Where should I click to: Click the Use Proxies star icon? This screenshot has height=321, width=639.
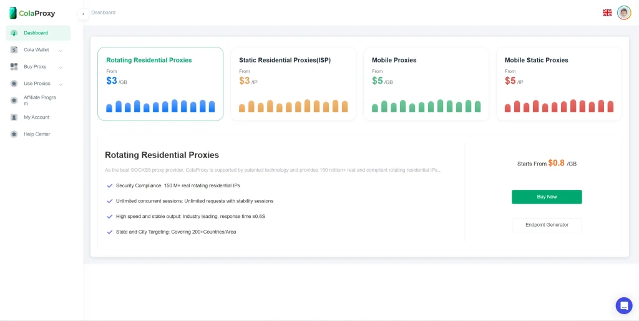[14, 84]
